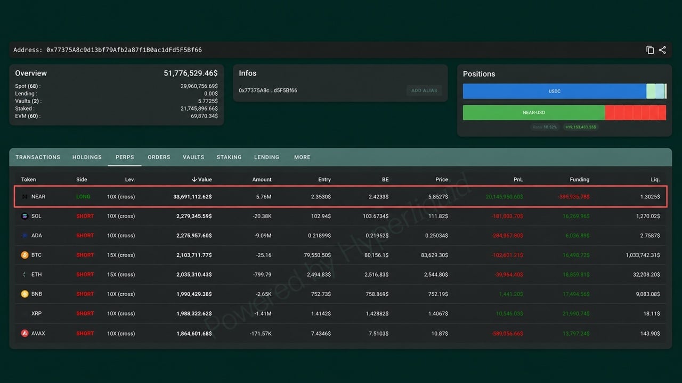Click the BTC liquidation price 1,033,742.31$
Viewport: 682px width, 383px height.
point(643,255)
